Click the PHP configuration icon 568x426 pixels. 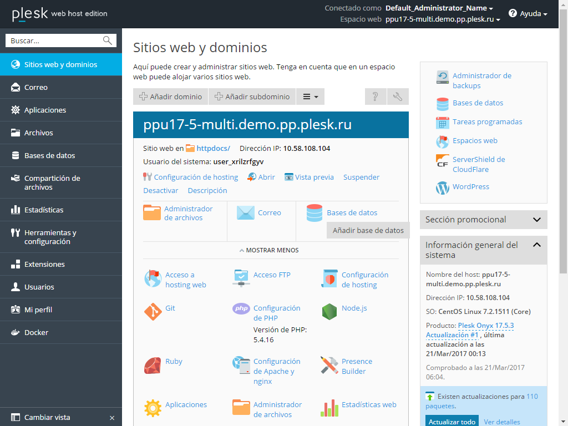(241, 309)
